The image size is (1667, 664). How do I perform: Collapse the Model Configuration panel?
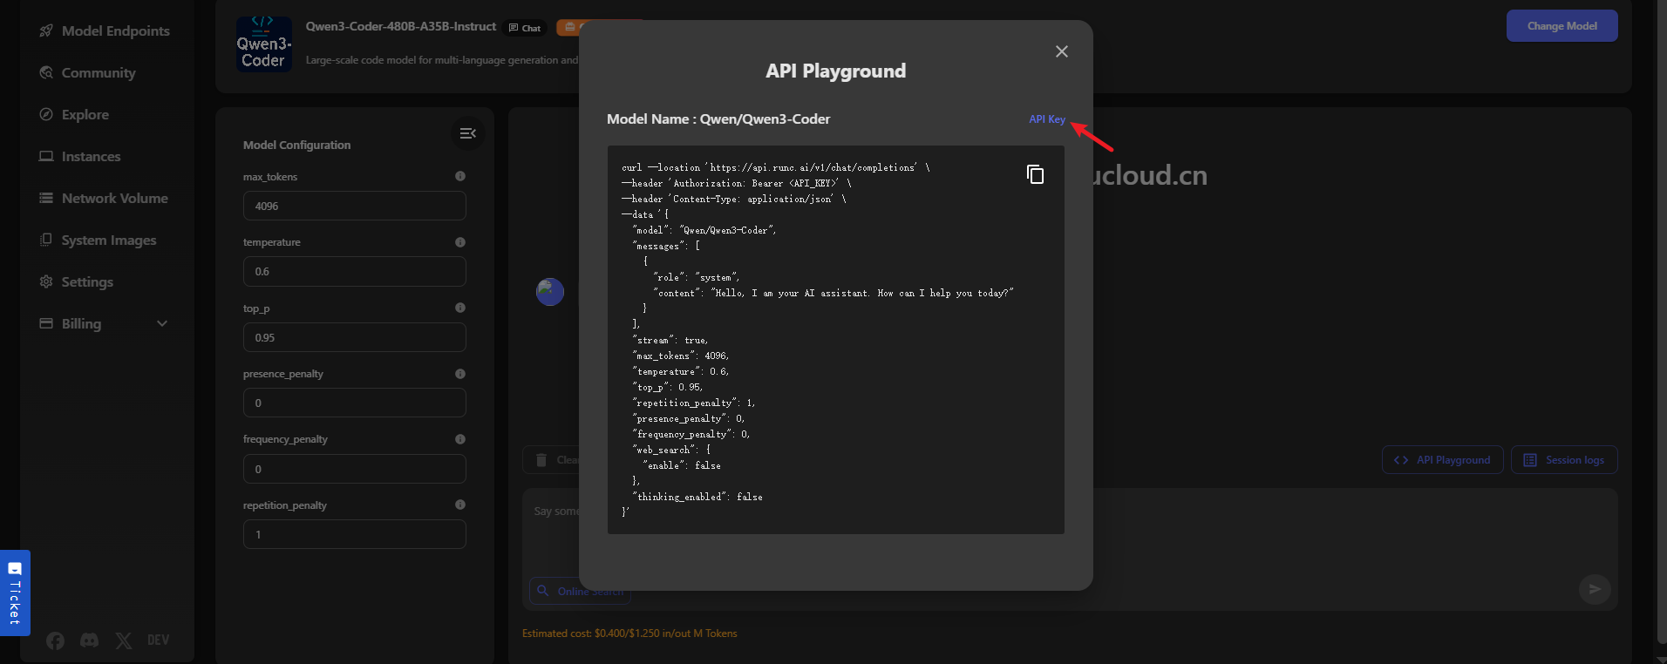coord(468,133)
